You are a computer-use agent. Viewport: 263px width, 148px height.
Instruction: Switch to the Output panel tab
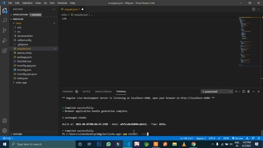[x=86, y=91]
